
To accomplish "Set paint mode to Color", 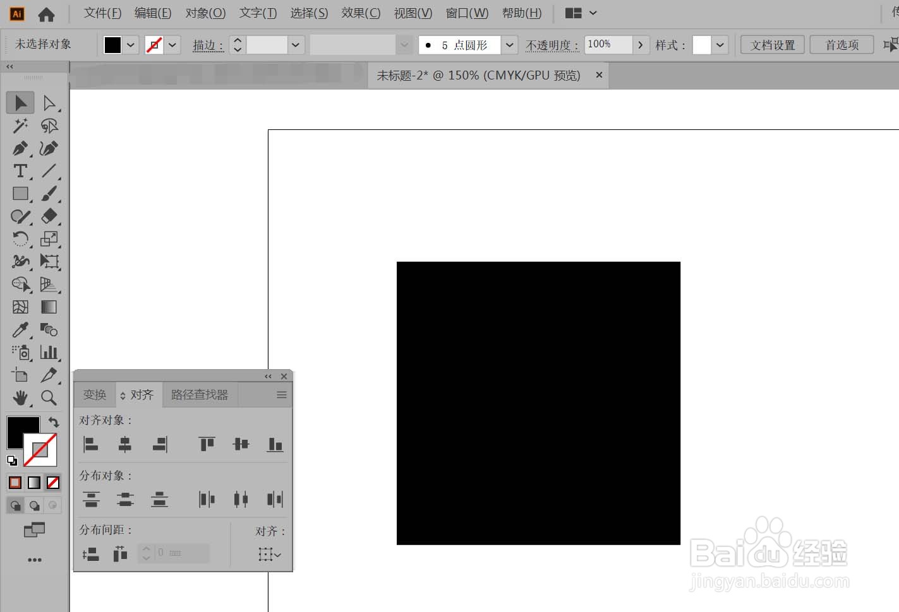I will (x=15, y=483).
